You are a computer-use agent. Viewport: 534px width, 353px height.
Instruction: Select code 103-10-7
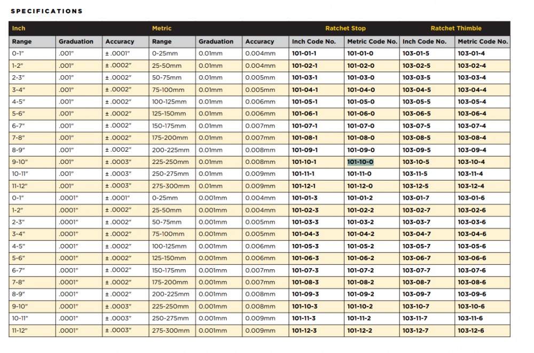coord(416,307)
